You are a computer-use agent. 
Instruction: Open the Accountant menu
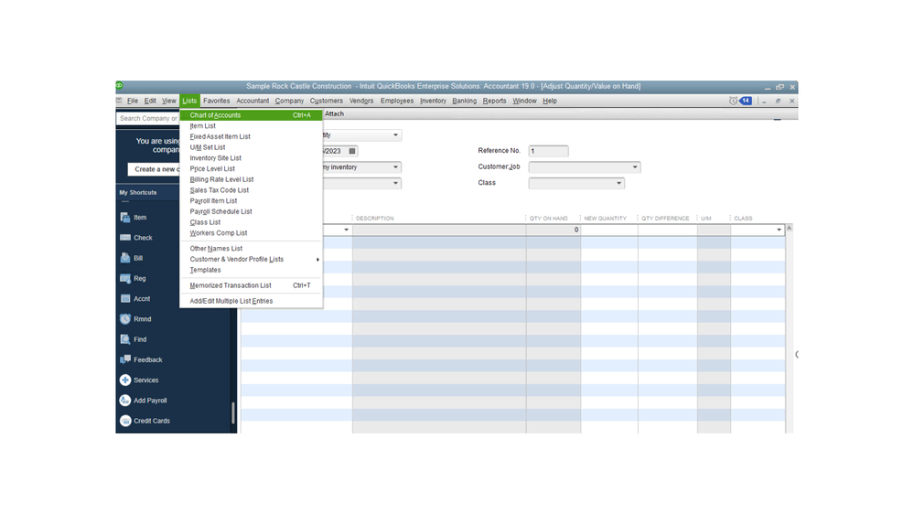pos(253,101)
